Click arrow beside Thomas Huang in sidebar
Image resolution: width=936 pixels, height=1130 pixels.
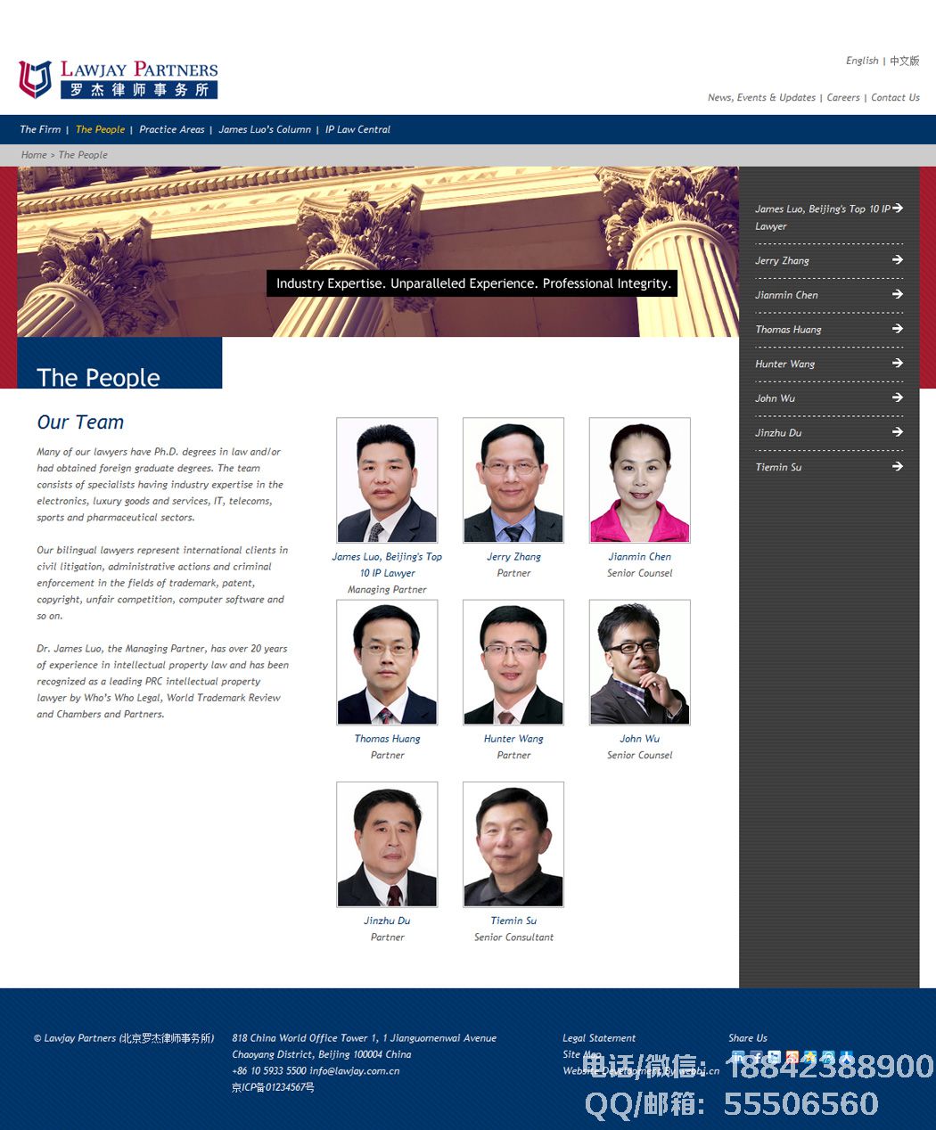(898, 328)
